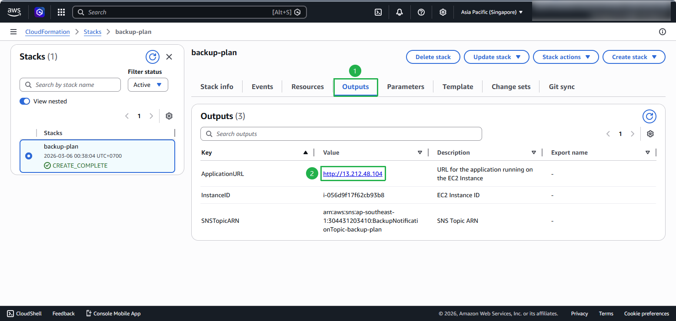Sort outputs by Export name column

pyautogui.click(x=648, y=152)
